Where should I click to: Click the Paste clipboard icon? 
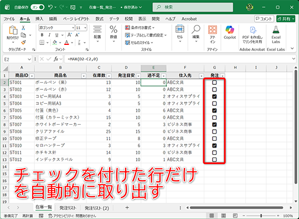point(13,30)
